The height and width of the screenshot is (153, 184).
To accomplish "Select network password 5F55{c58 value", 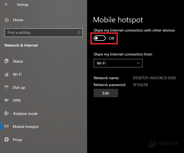I will pyautogui.click(x=140, y=85).
